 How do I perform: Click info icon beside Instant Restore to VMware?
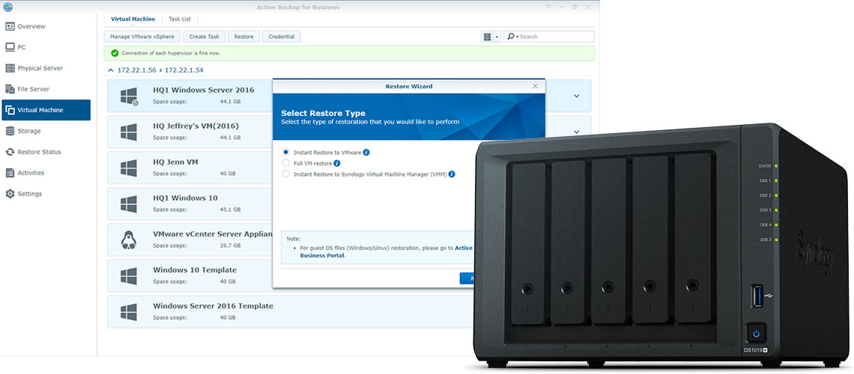tap(366, 152)
